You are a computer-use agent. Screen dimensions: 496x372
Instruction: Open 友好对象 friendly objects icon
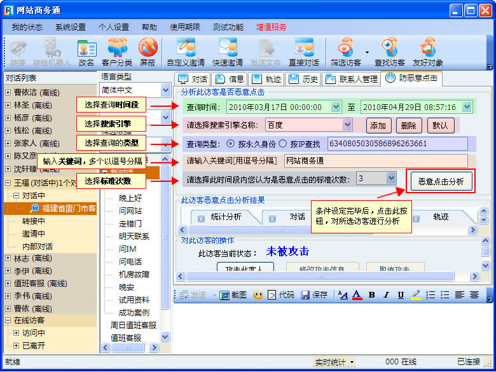[428, 52]
